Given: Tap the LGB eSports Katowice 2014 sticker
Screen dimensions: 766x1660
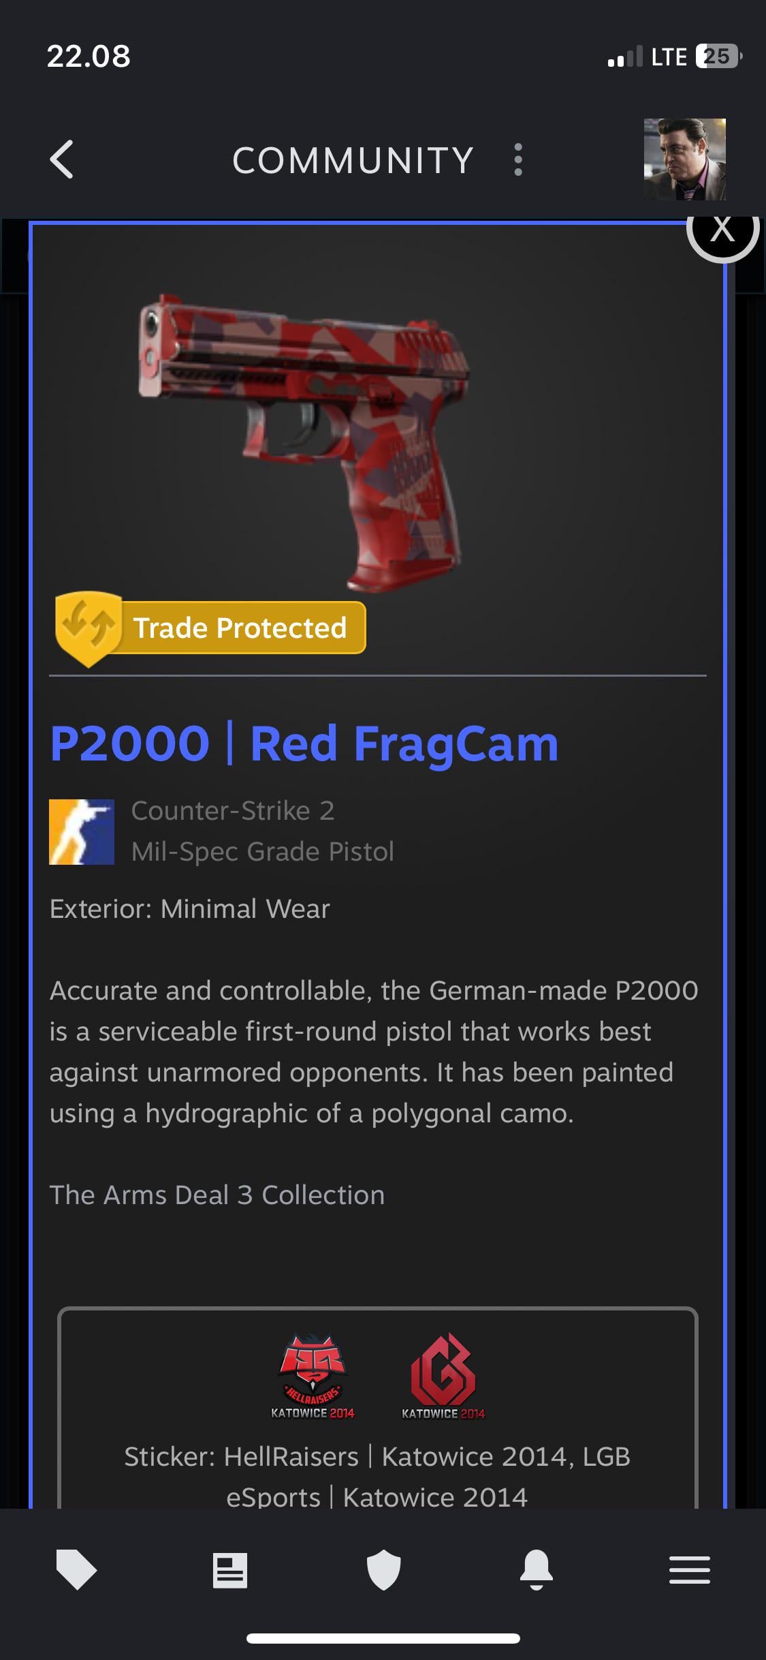Looking at the screenshot, I should tap(443, 1376).
